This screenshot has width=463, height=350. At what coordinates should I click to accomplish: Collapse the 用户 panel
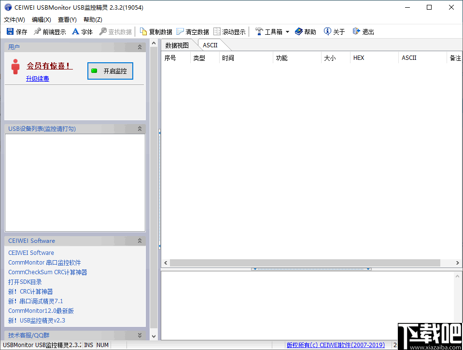pos(140,47)
